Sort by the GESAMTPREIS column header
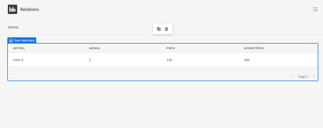 254,48
